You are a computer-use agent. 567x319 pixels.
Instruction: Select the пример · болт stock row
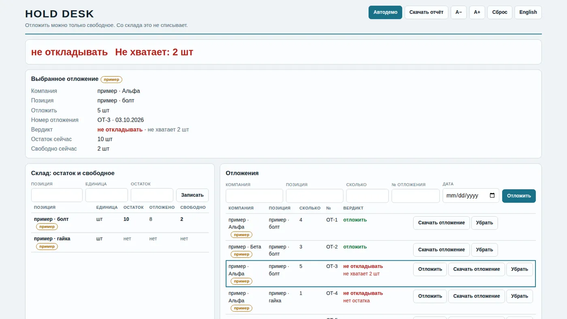coord(120,223)
